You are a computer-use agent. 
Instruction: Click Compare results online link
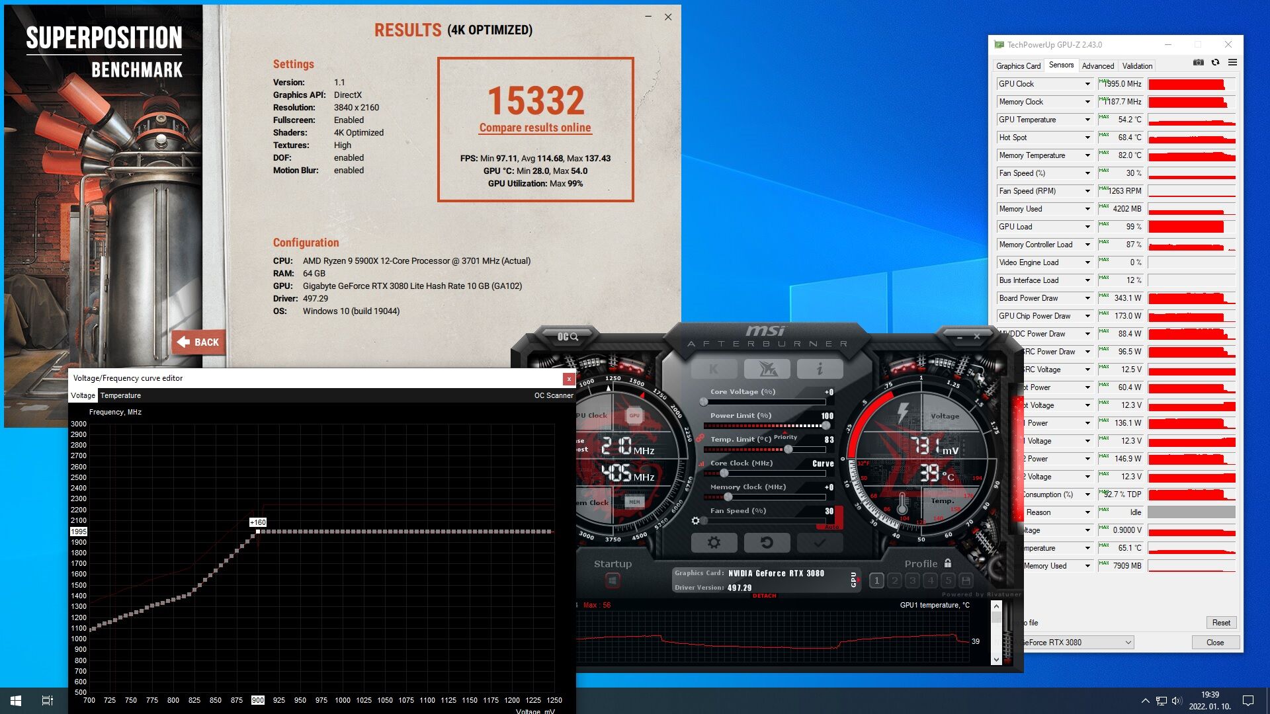(535, 128)
